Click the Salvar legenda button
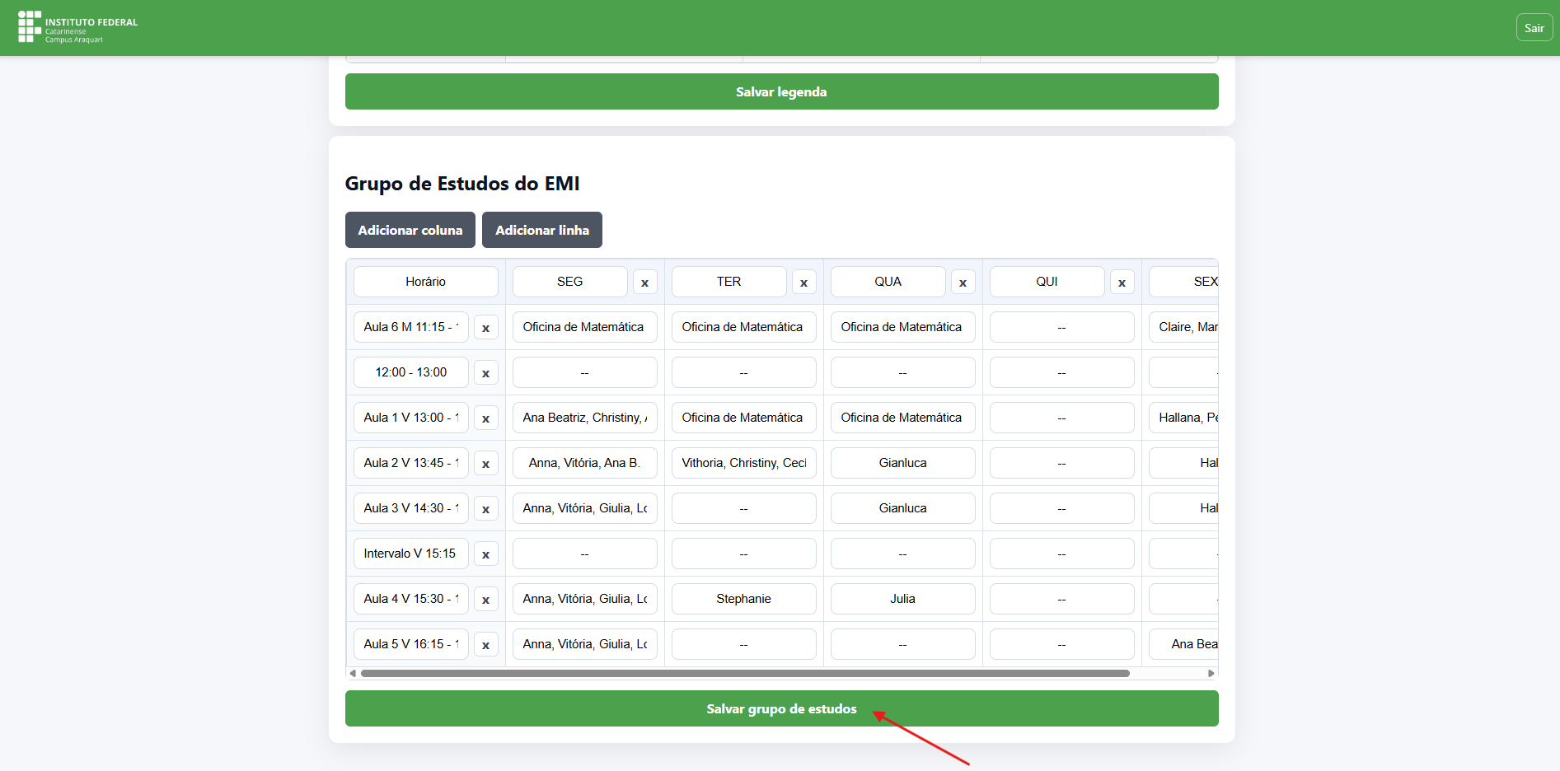 (x=781, y=91)
